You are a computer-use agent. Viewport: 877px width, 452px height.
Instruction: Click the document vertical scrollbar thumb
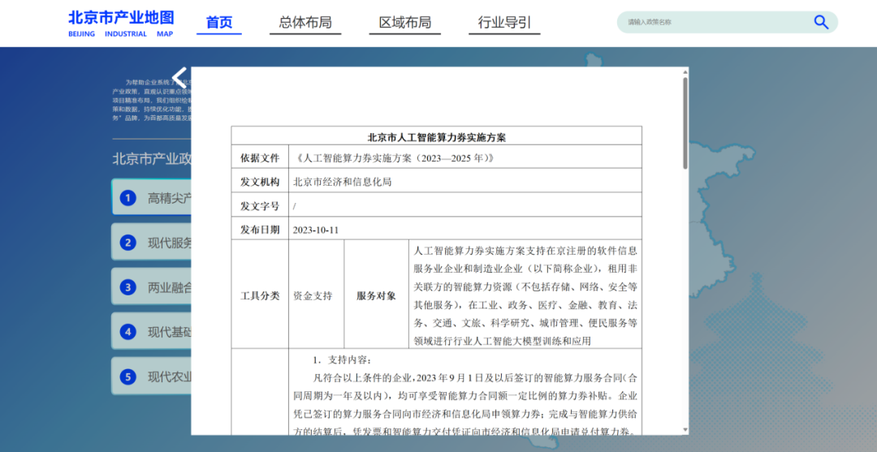click(x=685, y=123)
